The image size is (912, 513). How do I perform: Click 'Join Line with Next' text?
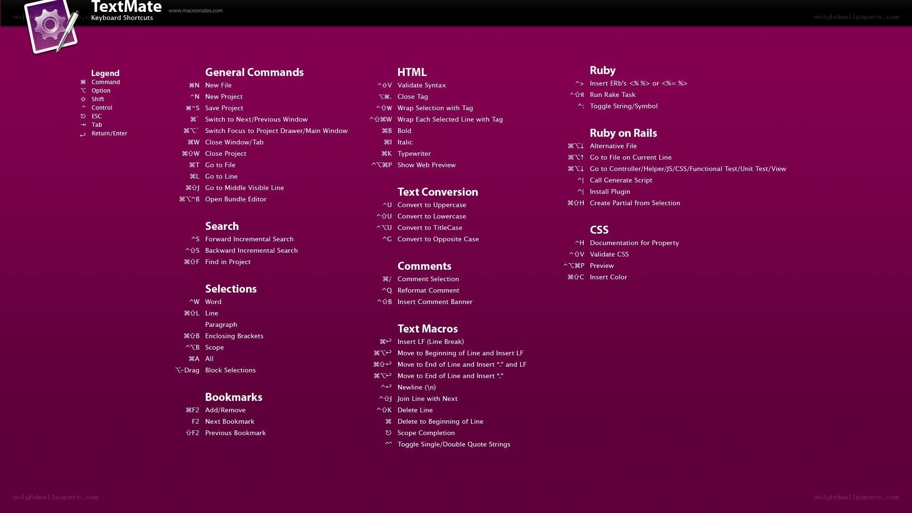click(427, 399)
